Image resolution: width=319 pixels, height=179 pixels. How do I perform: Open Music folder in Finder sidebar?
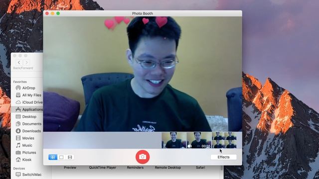click(x=27, y=145)
